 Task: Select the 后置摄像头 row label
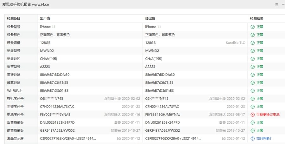(15, 122)
